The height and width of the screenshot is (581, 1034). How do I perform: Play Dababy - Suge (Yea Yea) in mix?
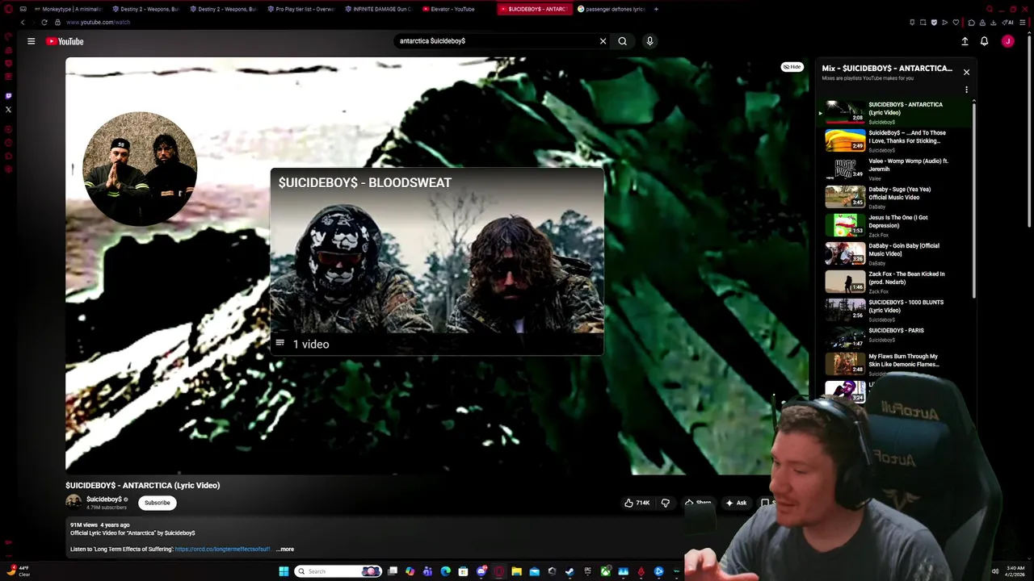895,197
